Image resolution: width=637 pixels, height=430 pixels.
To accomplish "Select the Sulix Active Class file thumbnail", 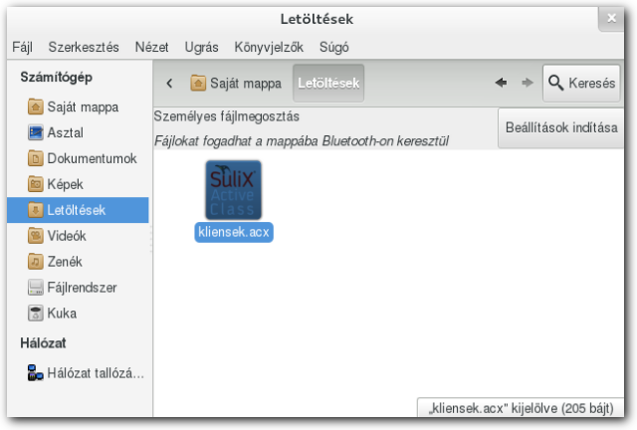I will (x=233, y=190).
